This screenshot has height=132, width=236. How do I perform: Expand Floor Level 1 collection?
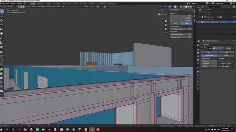pos(200,17)
